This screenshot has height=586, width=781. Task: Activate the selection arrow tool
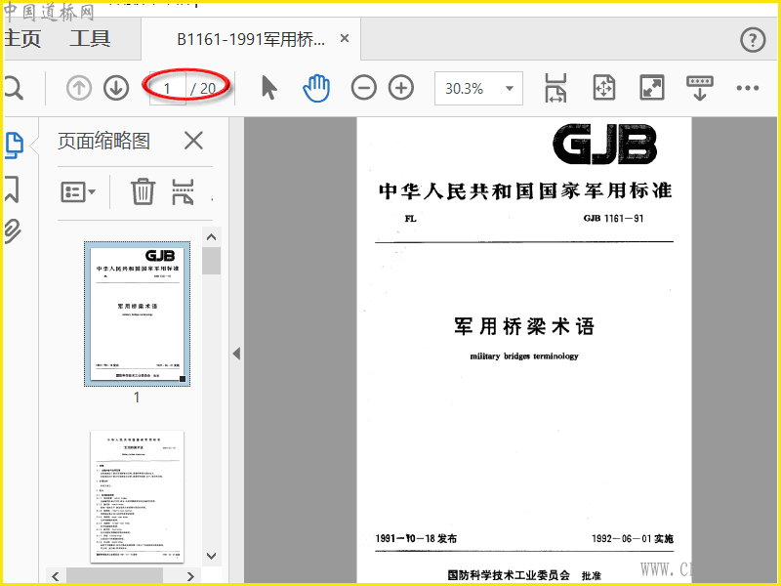pos(269,88)
